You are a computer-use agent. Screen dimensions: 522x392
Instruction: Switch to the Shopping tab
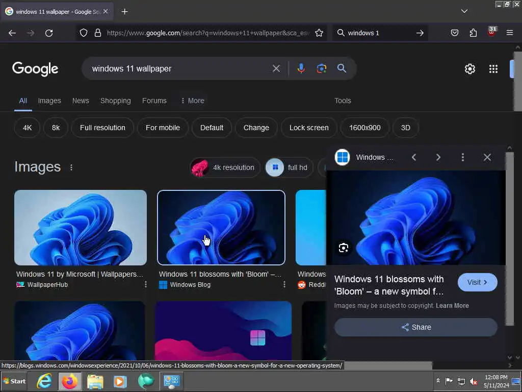116,101
